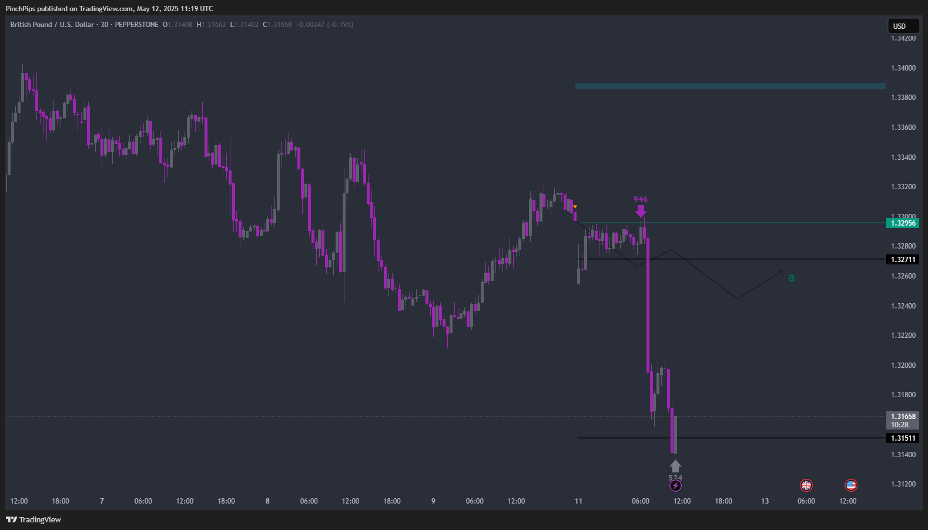
Task: Click the high value H1.31662
Action: click(x=211, y=25)
